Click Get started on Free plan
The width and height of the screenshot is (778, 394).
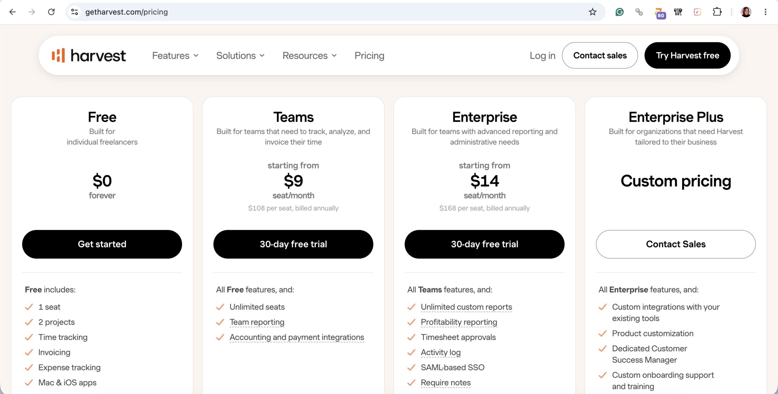tap(102, 244)
